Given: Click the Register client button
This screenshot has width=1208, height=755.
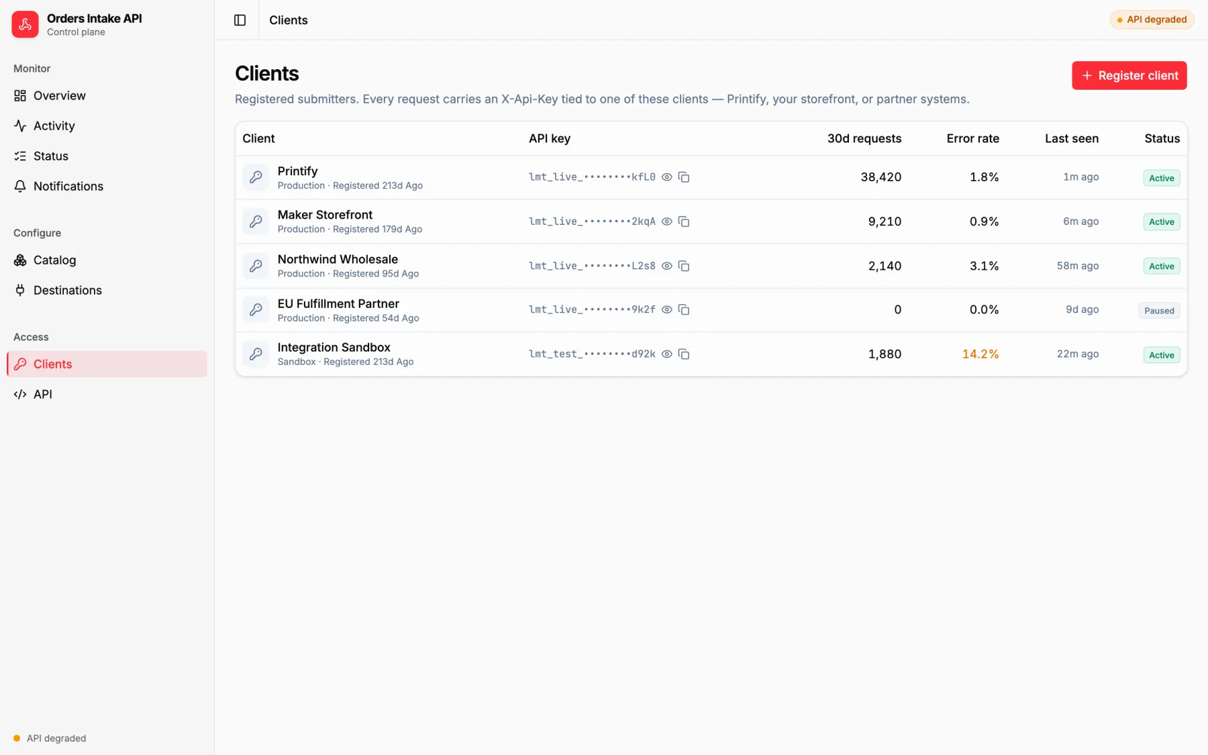Looking at the screenshot, I should click(1129, 75).
